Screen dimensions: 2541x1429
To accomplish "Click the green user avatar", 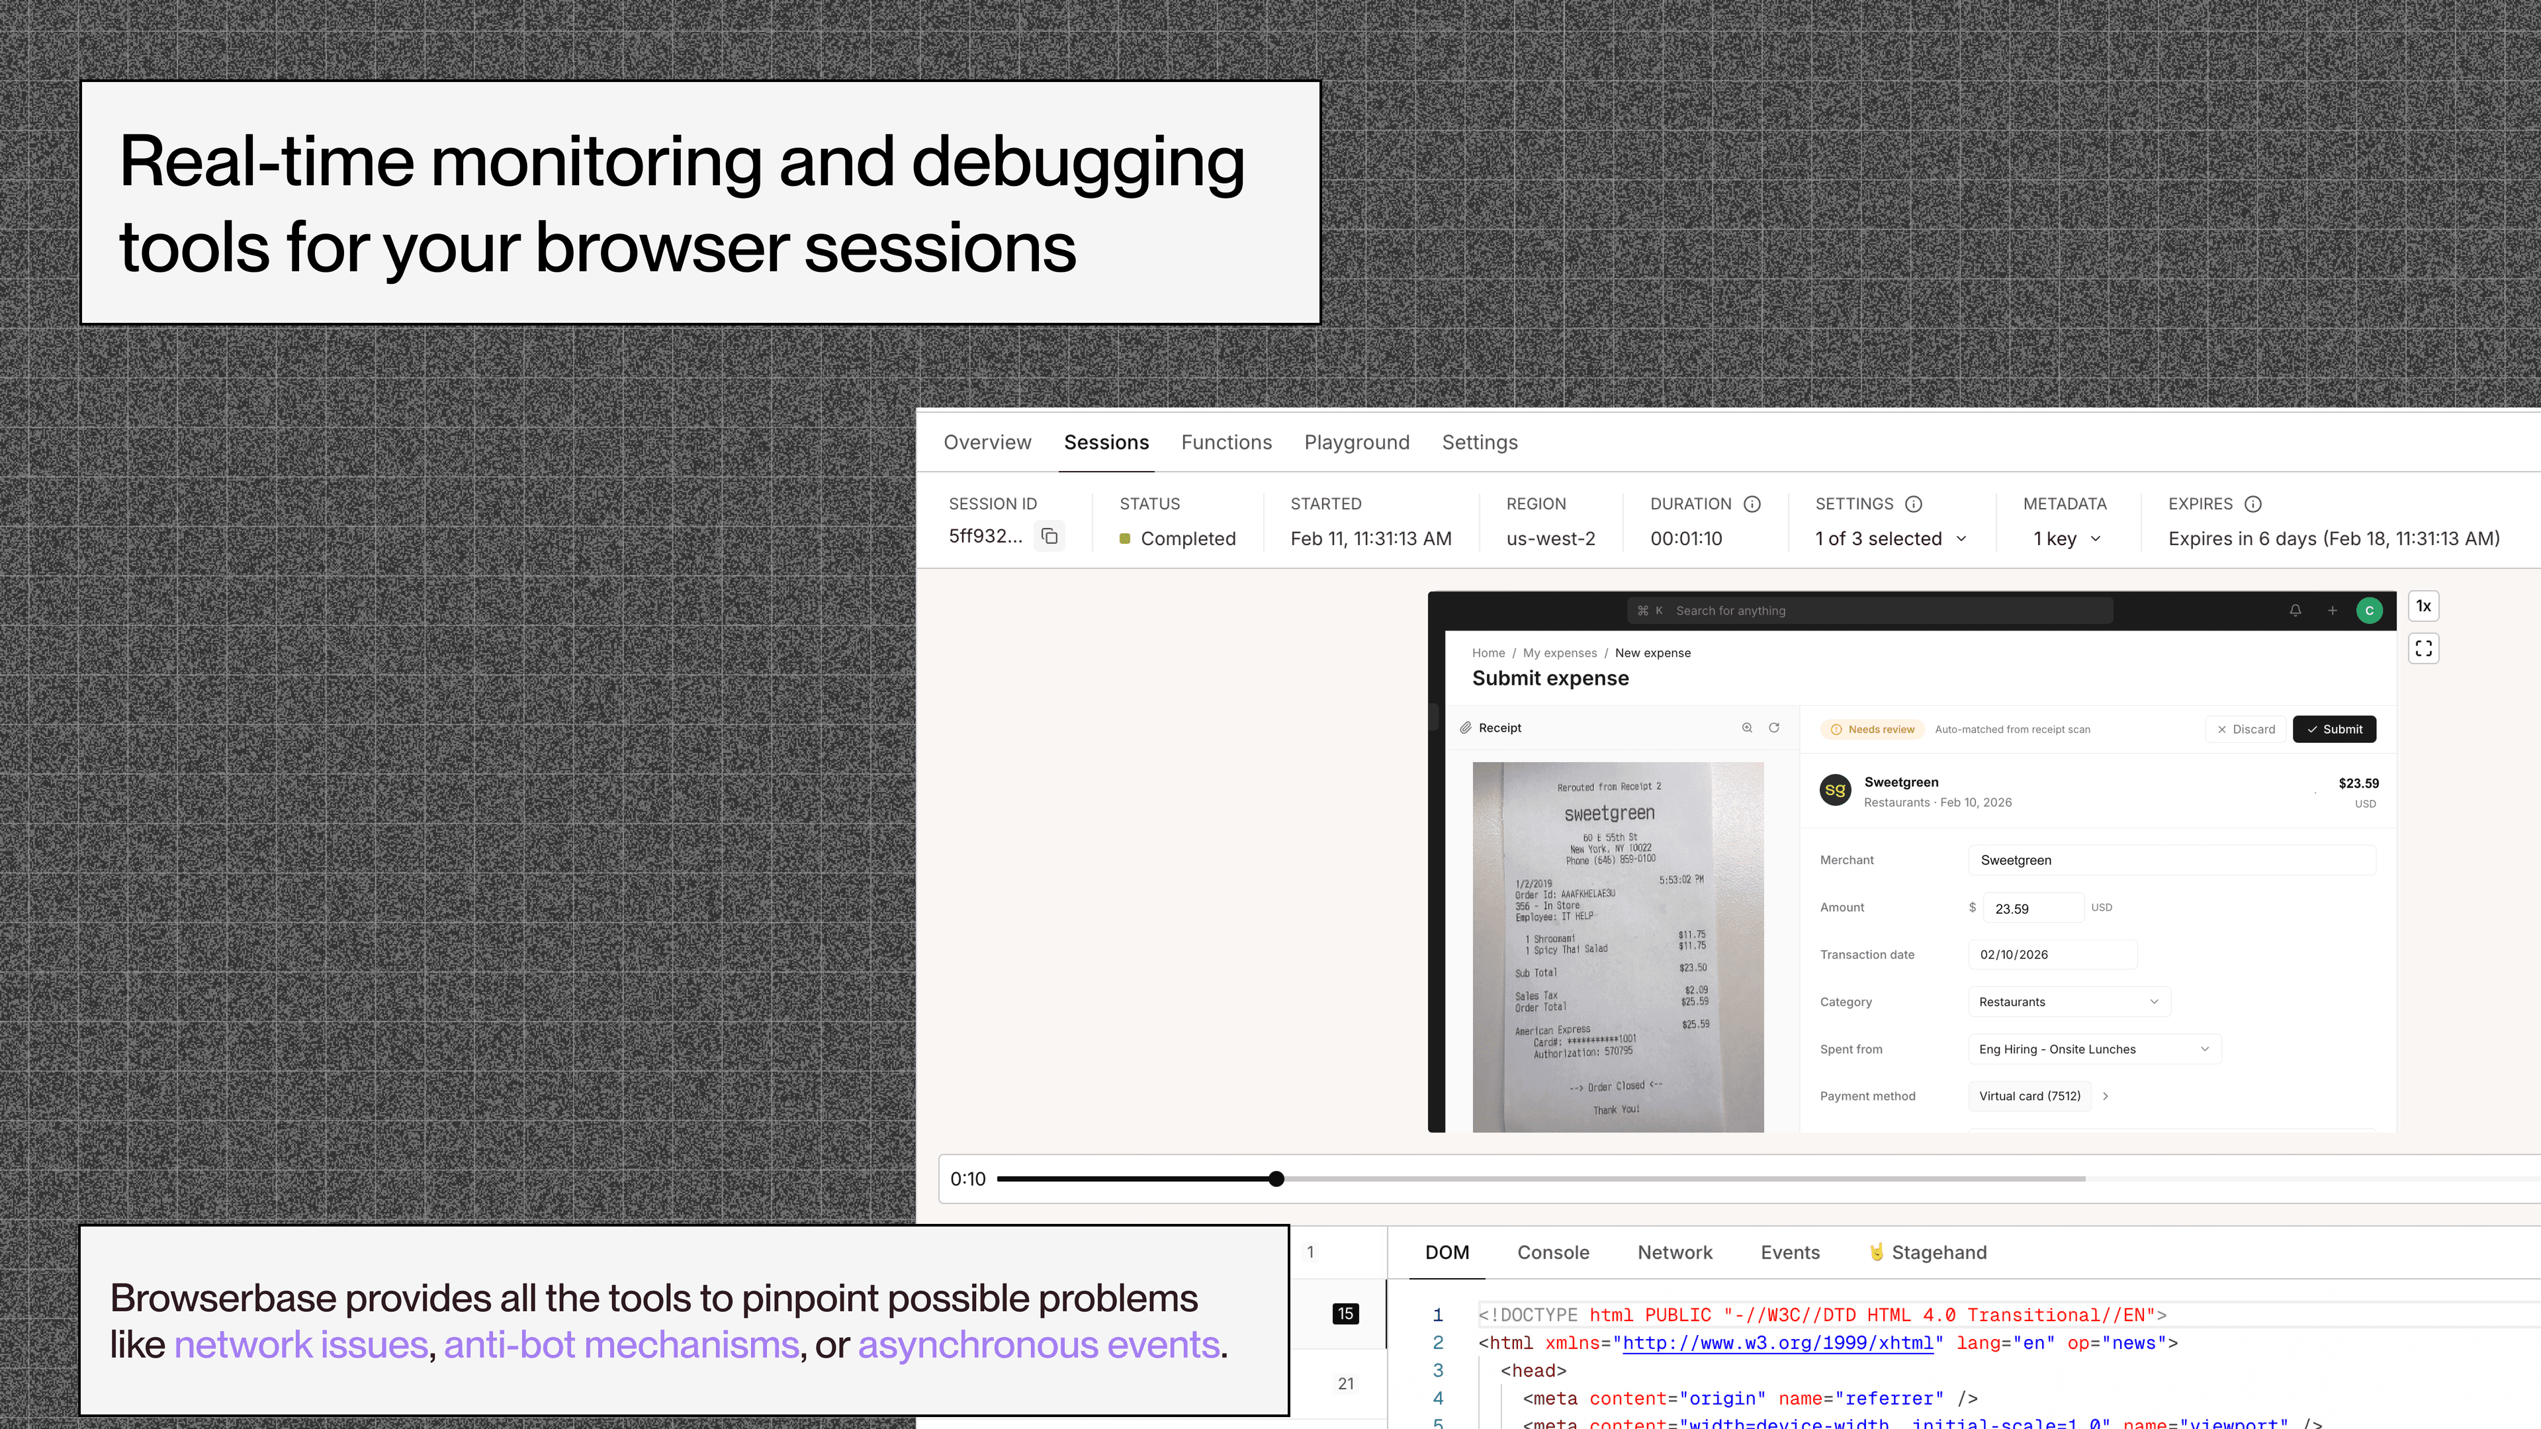I will (x=2370, y=611).
